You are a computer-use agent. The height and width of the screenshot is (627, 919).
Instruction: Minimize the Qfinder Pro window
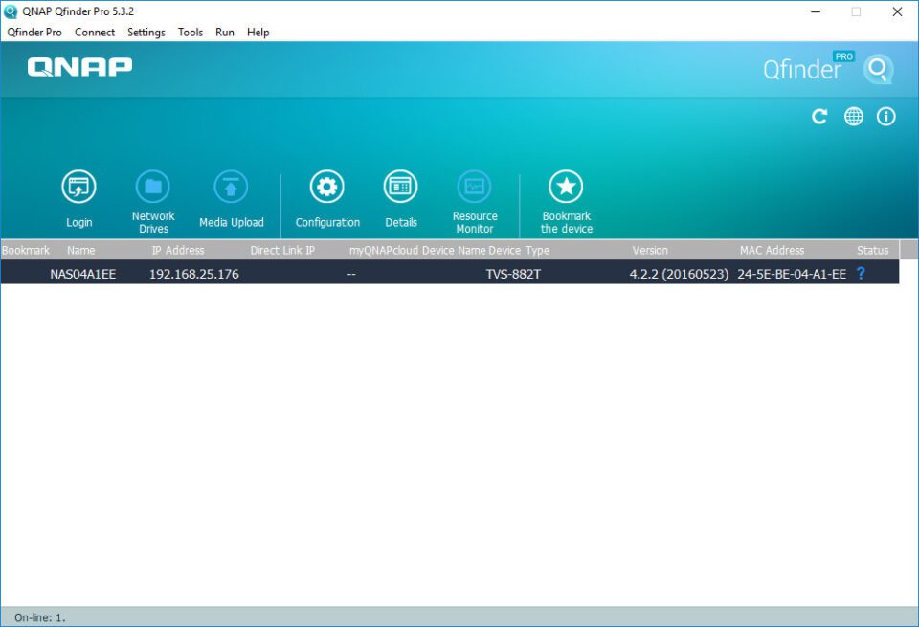click(x=816, y=11)
